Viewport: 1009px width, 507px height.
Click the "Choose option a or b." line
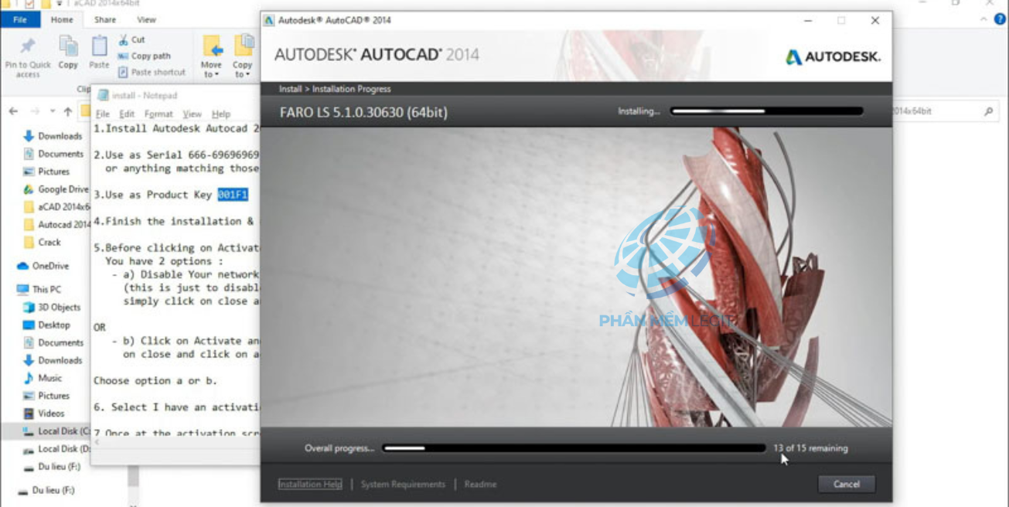[x=155, y=380]
